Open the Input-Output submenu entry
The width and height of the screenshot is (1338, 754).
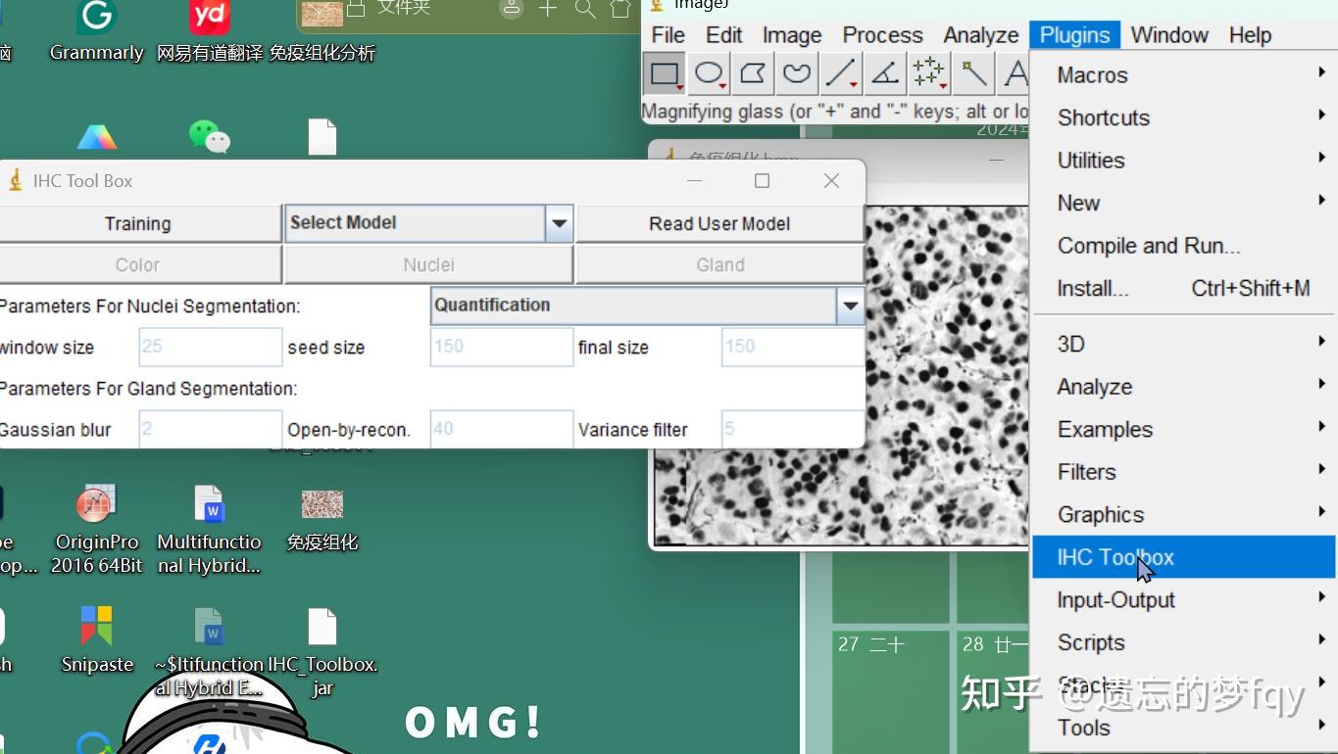tap(1183, 600)
